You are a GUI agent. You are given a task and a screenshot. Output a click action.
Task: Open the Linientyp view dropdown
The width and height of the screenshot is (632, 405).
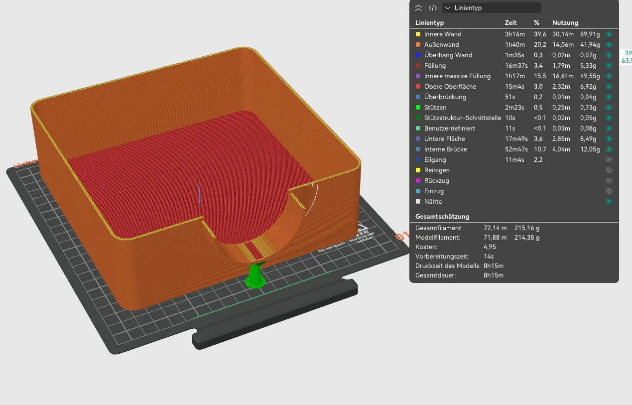click(492, 8)
